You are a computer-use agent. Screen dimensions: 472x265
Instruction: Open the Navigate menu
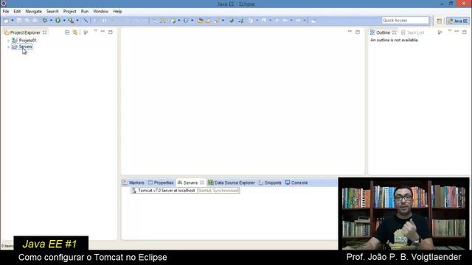(x=34, y=12)
